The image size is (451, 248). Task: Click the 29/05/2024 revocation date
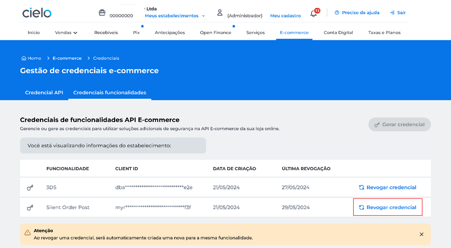[295, 207]
